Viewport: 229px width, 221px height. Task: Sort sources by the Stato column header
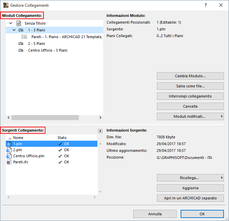[x=77, y=138]
